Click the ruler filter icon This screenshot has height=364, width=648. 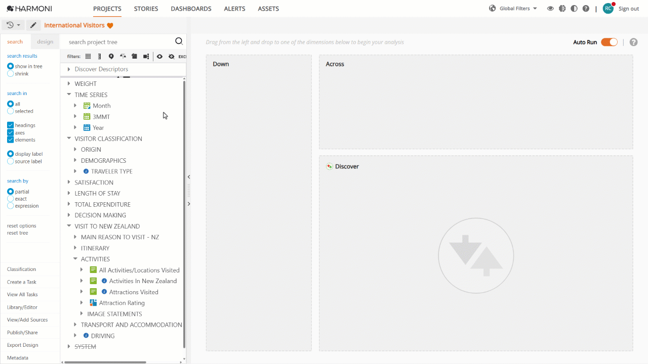coord(100,57)
